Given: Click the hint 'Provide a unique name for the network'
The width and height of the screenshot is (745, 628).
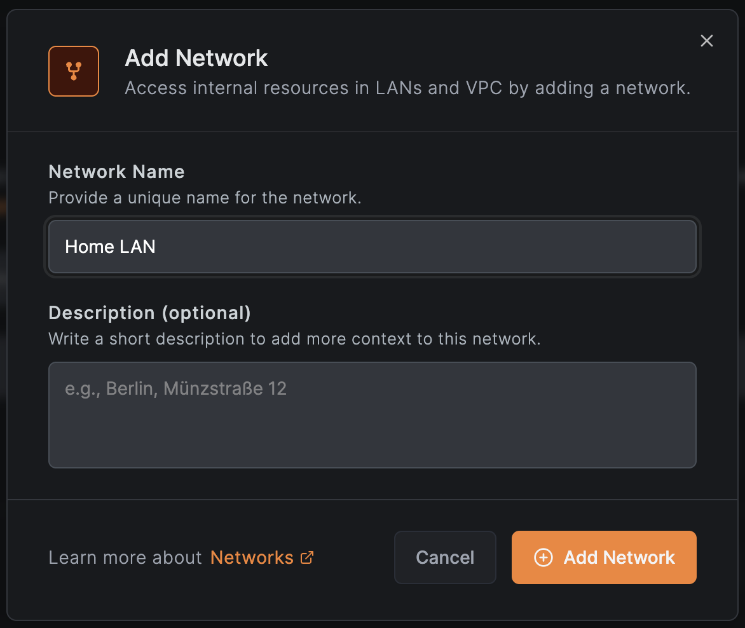Looking at the screenshot, I should 205,198.
